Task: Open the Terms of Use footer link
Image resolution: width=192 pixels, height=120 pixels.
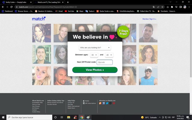Action: point(36,104)
